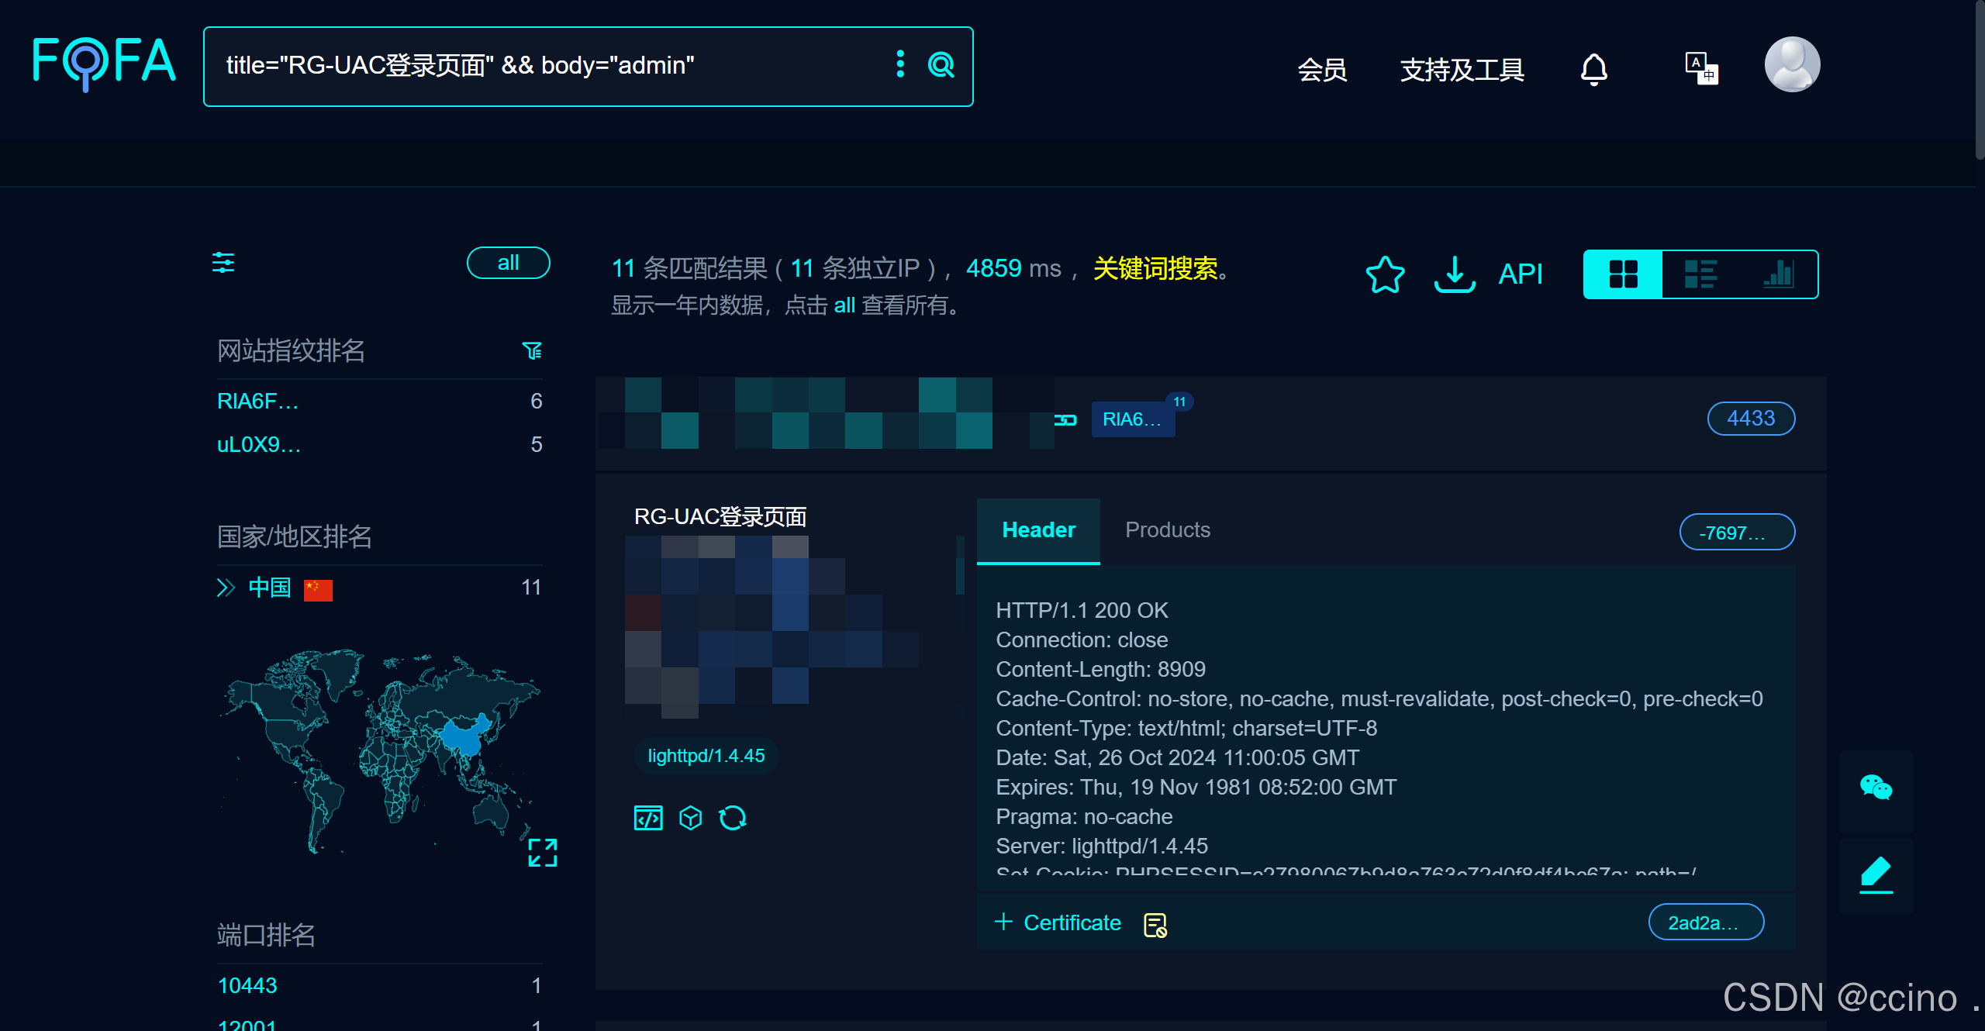Switch to the bar chart statistics view
The width and height of the screenshot is (1985, 1031).
(1778, 274)
